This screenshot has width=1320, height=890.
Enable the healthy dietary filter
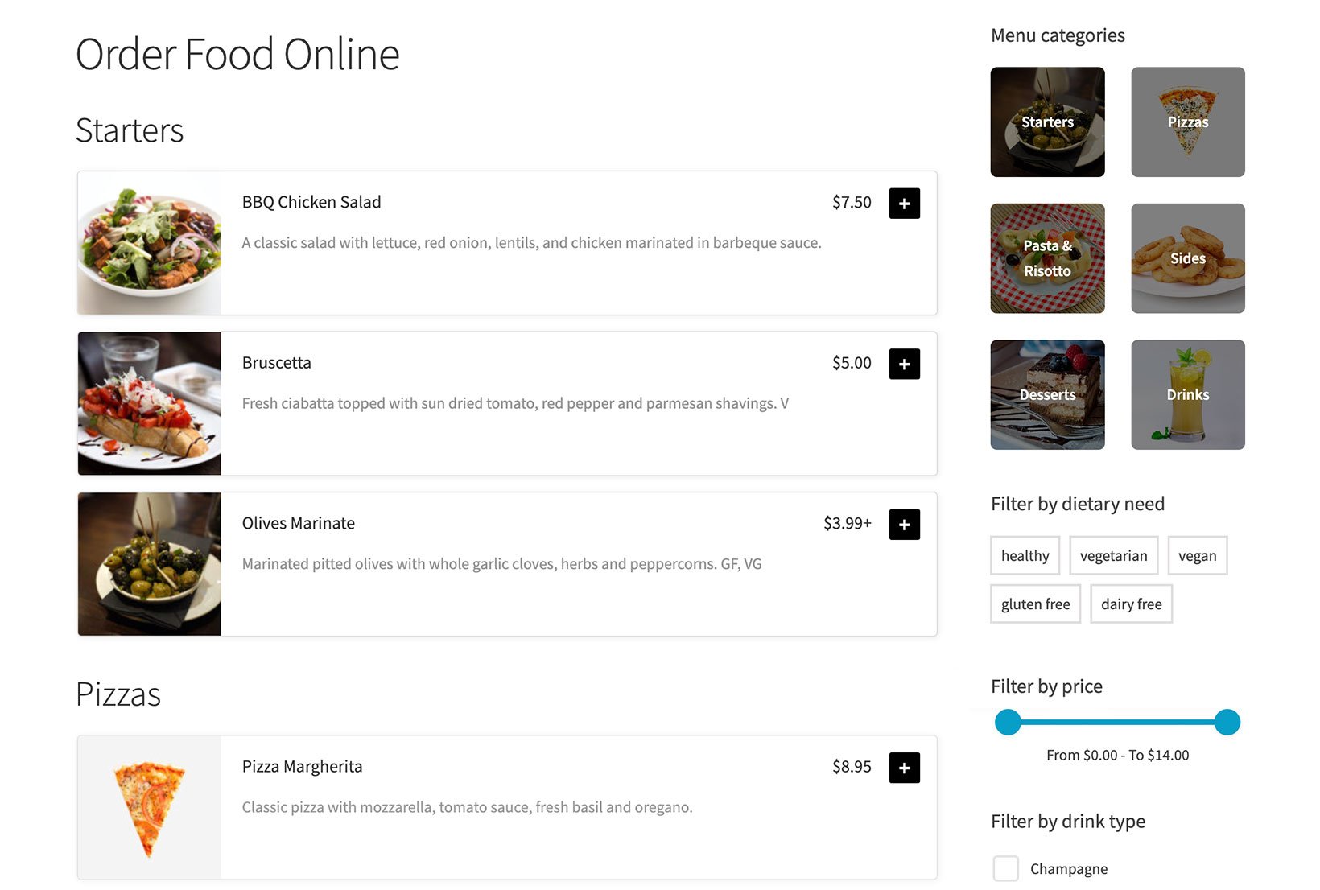tap(1024, 555)
